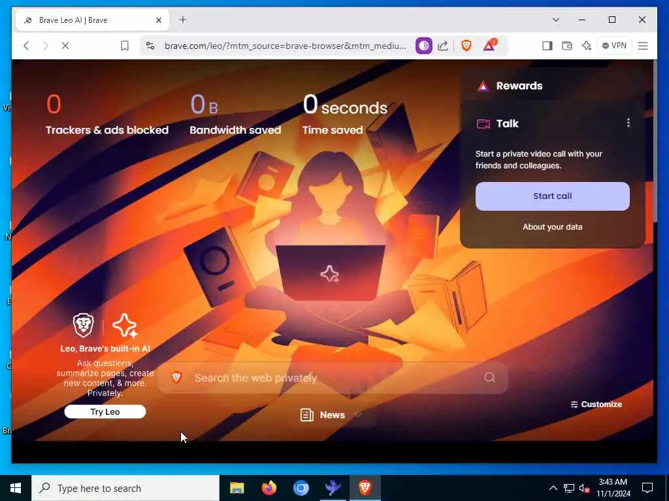This screenshot has width=669, height=501.
Task: Open the notification center icon
Action: (647, 488)
